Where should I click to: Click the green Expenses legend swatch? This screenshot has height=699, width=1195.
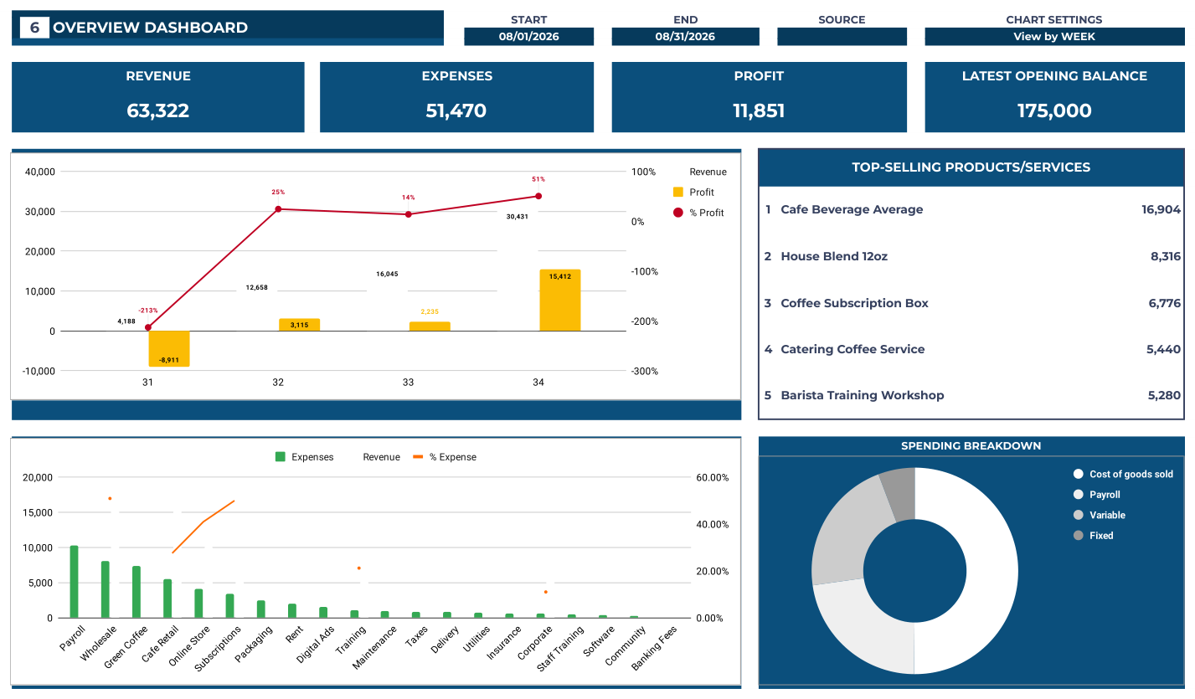(x=281, y=457)
